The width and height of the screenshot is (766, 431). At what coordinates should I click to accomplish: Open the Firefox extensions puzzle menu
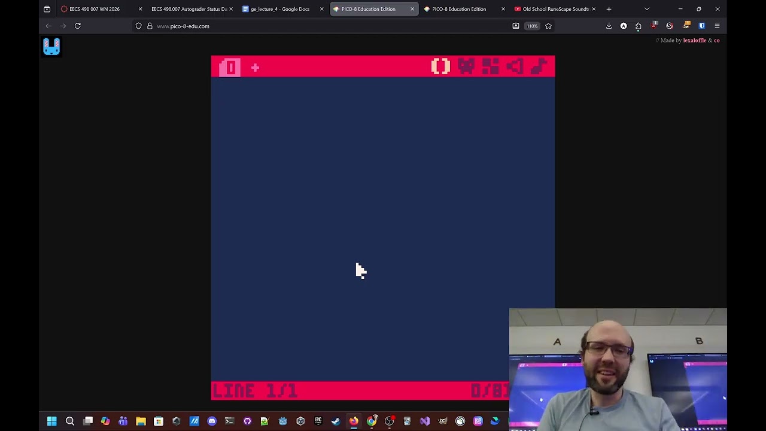coord(638,26)
